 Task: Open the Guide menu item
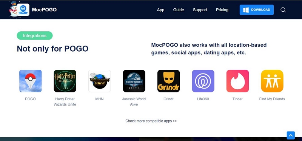coord(179,10)
